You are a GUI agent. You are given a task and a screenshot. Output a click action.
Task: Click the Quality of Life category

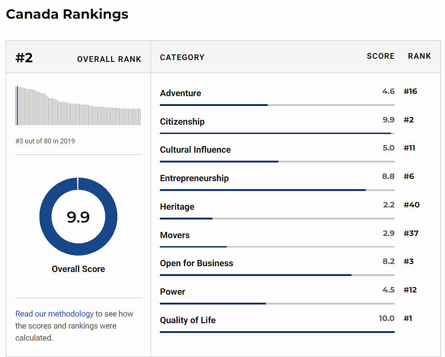coord(188,320)
